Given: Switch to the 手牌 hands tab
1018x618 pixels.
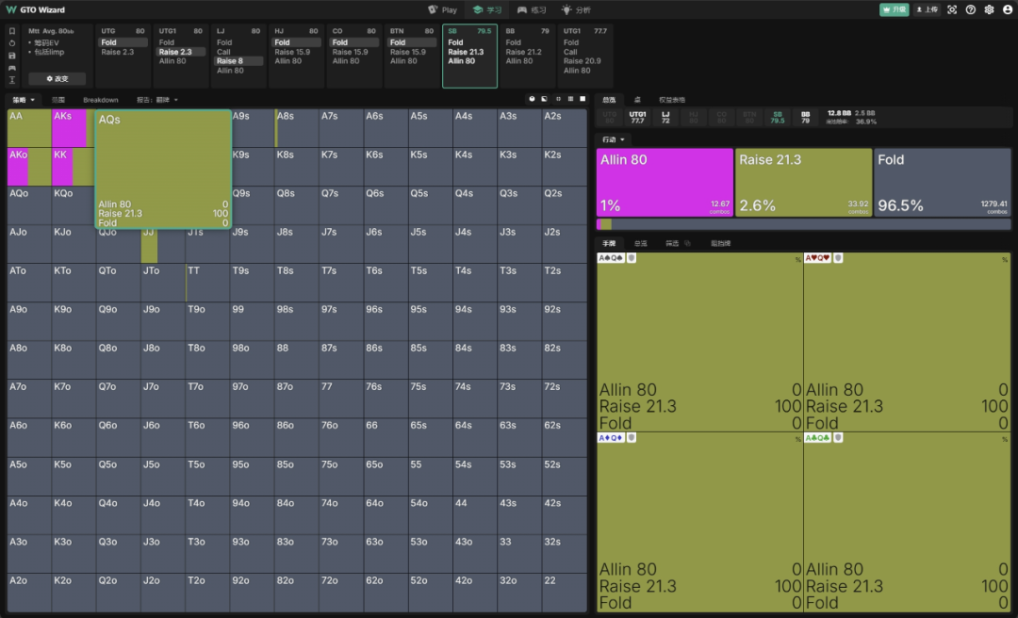Looking at the screenshot, I should 609,243.
